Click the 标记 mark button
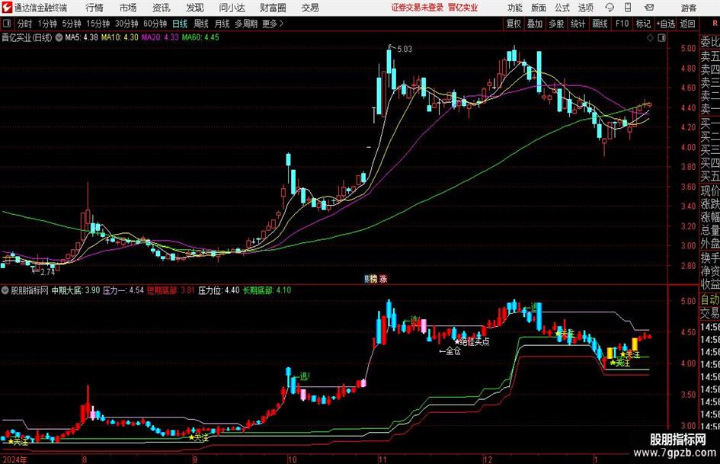 643,24
